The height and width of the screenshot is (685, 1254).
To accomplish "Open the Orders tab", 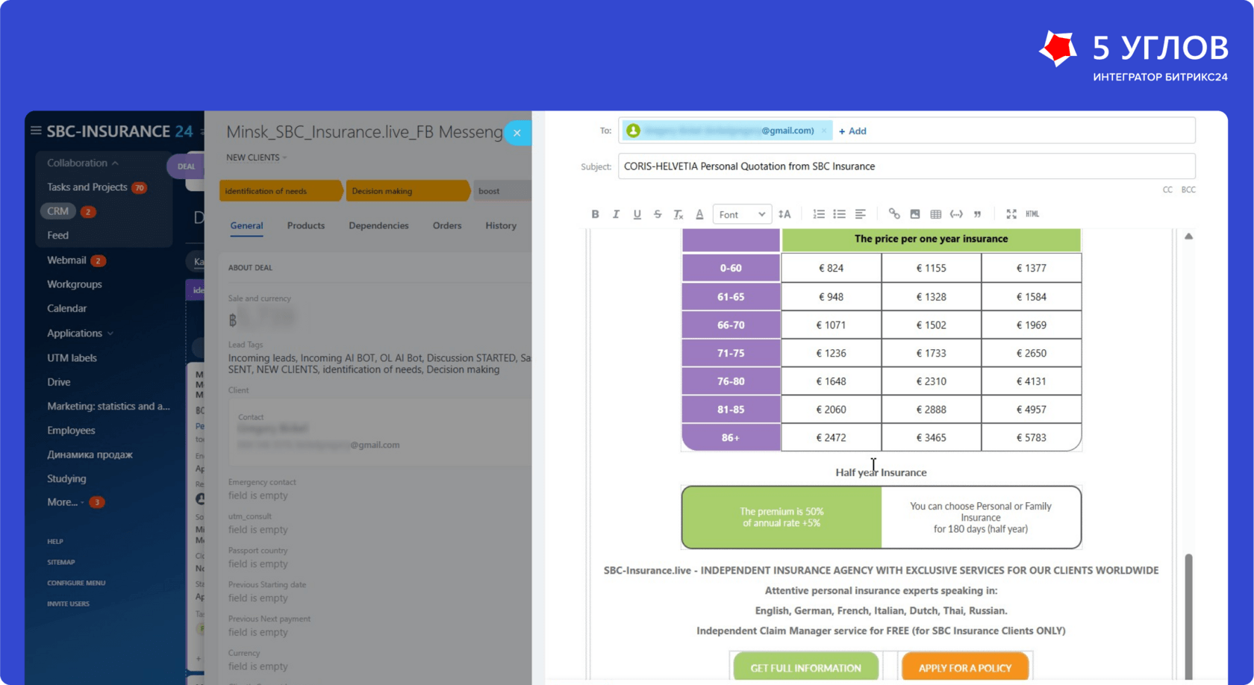I will [x=447, y=225].
